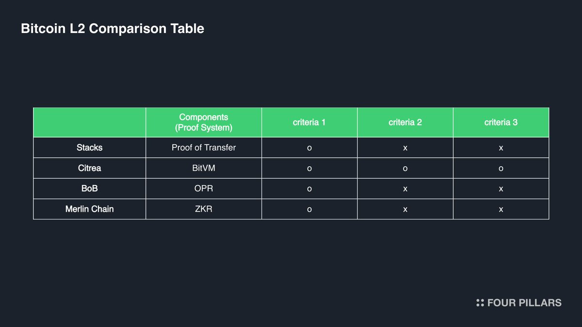582x327 pixels.
Task: Select the BitVM cell
Action: pyautogui.click(x=204, y=168)
